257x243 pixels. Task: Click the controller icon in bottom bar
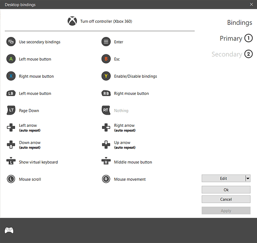[x=9, y=230]
